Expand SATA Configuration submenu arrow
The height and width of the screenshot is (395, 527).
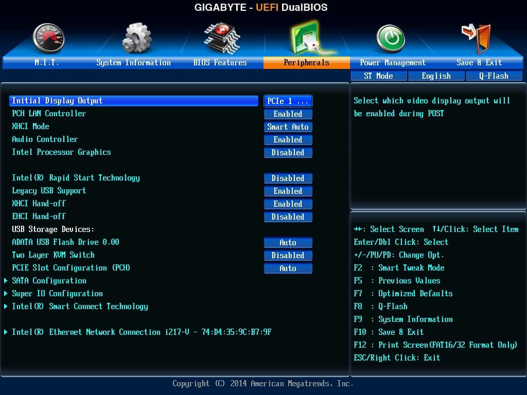click(x=6, y=280)
